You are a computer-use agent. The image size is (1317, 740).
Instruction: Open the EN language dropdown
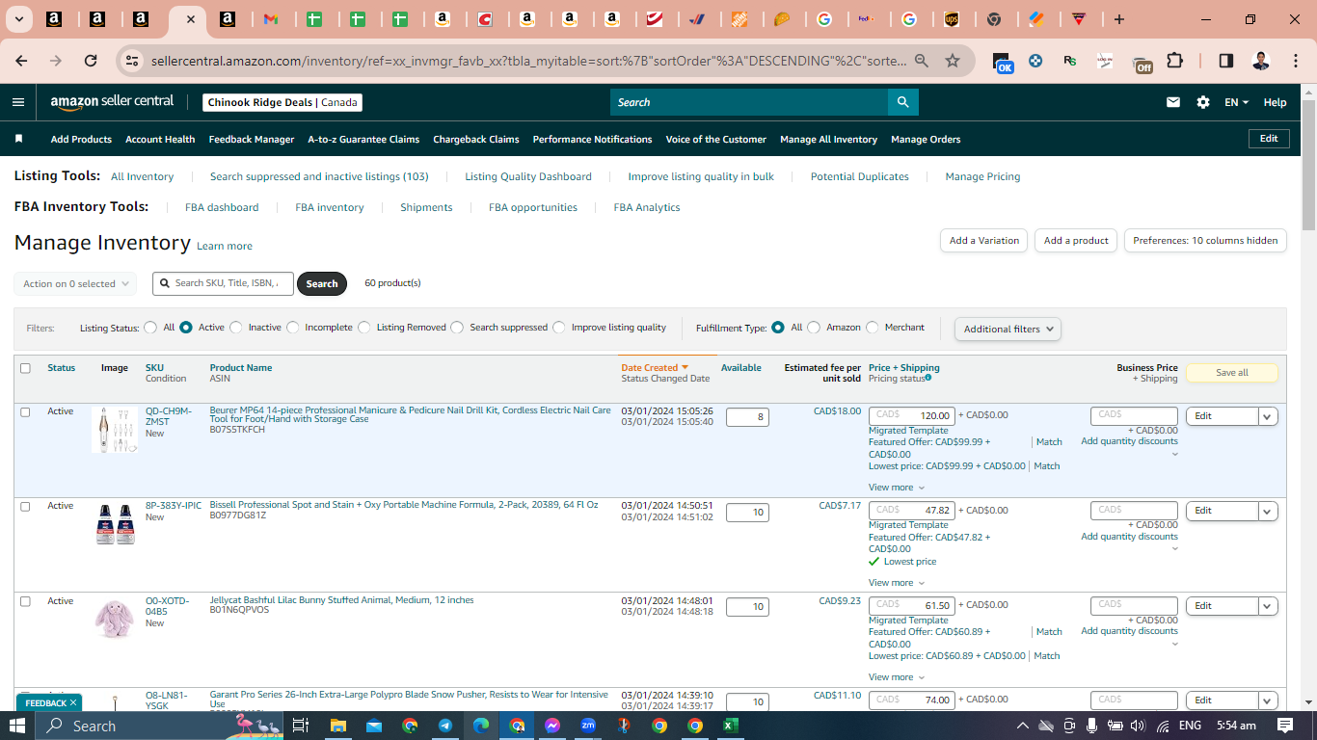(x=1236, y=102)
